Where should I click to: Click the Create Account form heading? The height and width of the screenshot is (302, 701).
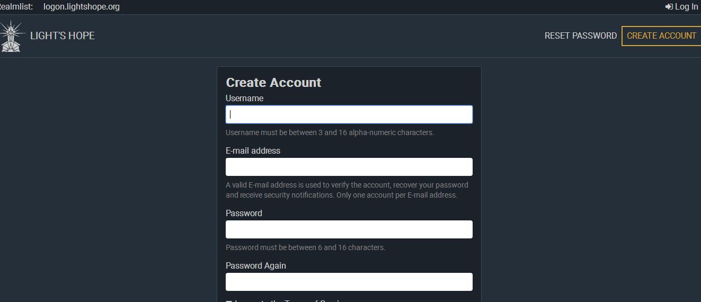273,83
